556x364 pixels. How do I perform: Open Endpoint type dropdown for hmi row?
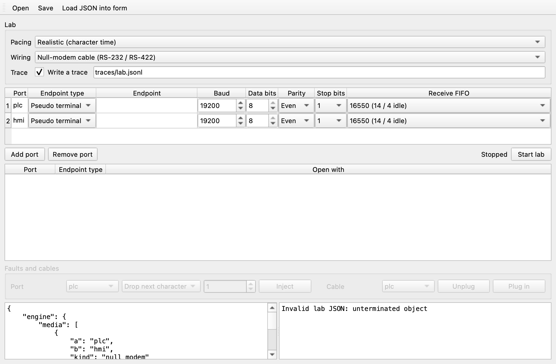click(x=62, y=121)
